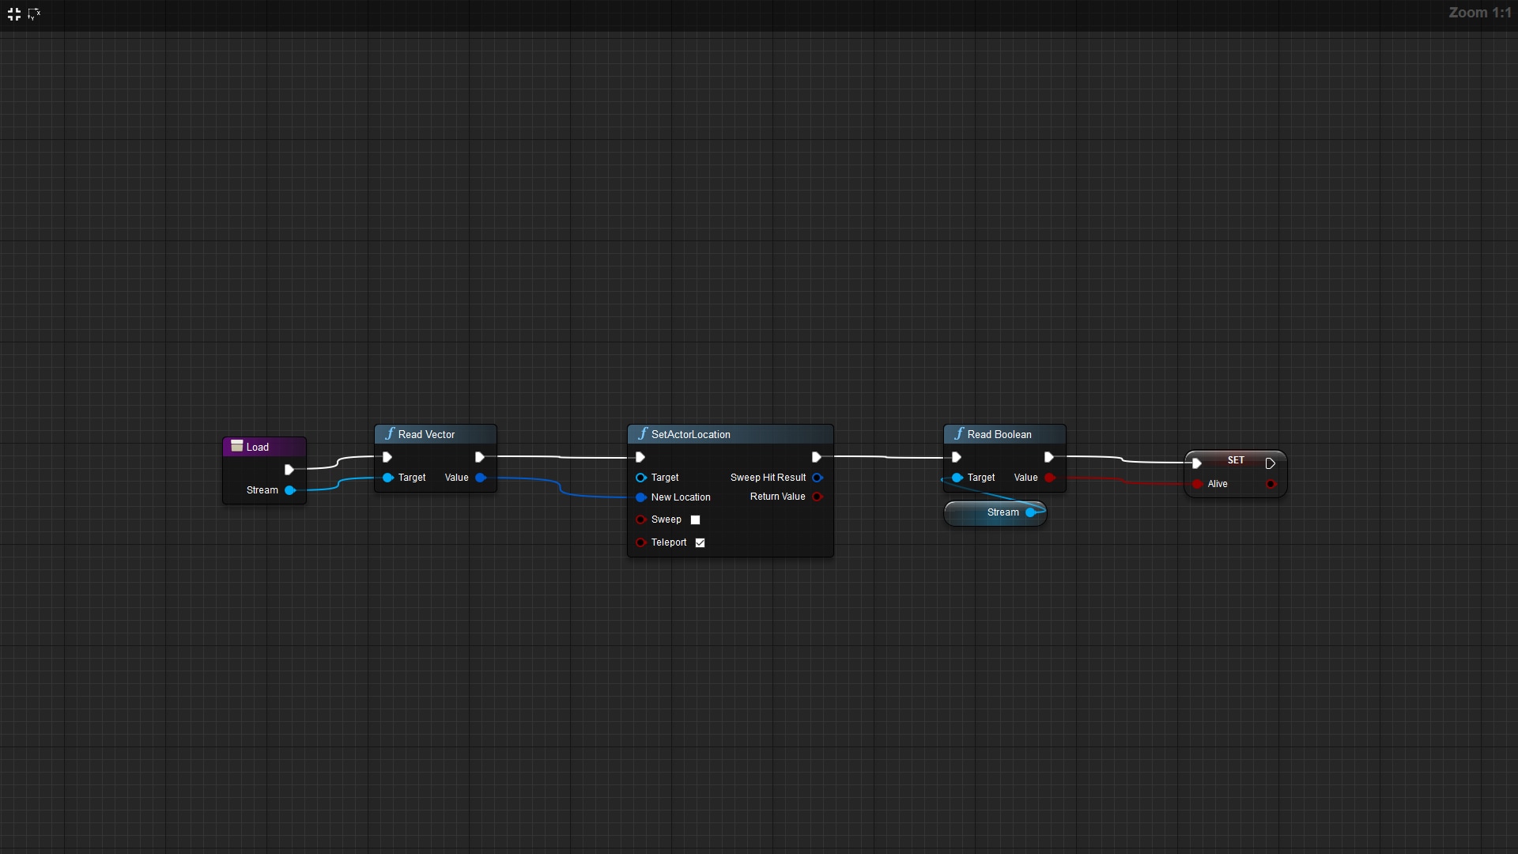Click the red Value pin on Read Boolean
Image resolution: width=1518 pixels, height=854 pixels.
pos(1049,478)
